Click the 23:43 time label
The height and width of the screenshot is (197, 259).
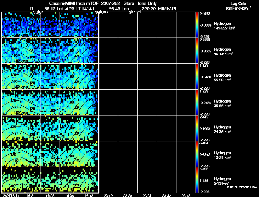coord(186,195)
